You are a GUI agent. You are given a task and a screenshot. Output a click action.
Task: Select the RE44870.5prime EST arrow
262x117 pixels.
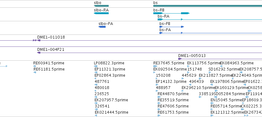click(x=159, y=97)
